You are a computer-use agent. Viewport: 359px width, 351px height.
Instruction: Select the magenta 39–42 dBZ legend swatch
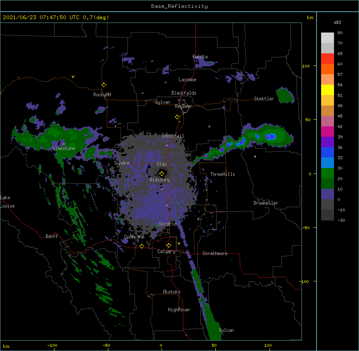pyautogui.click(x=327, y=131)
